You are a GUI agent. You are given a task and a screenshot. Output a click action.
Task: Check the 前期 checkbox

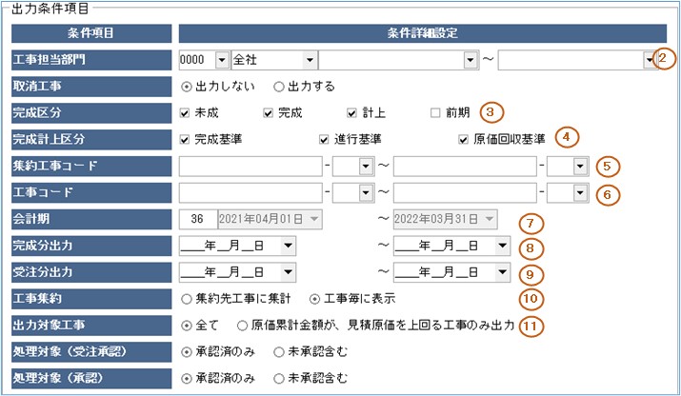coord(435,112)
